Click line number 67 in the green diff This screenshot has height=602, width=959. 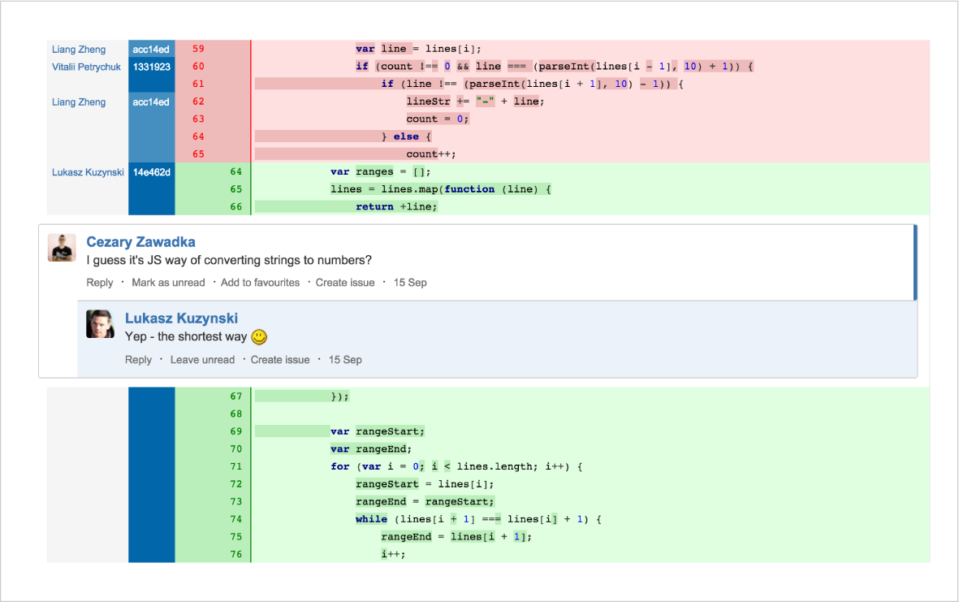236,396
